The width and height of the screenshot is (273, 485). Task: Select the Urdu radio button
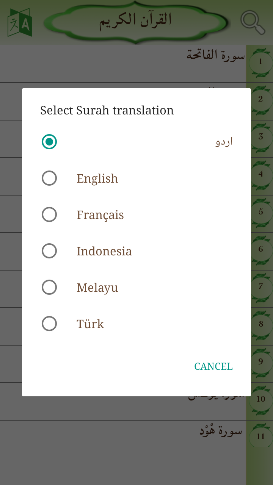(x=49, y=142)
